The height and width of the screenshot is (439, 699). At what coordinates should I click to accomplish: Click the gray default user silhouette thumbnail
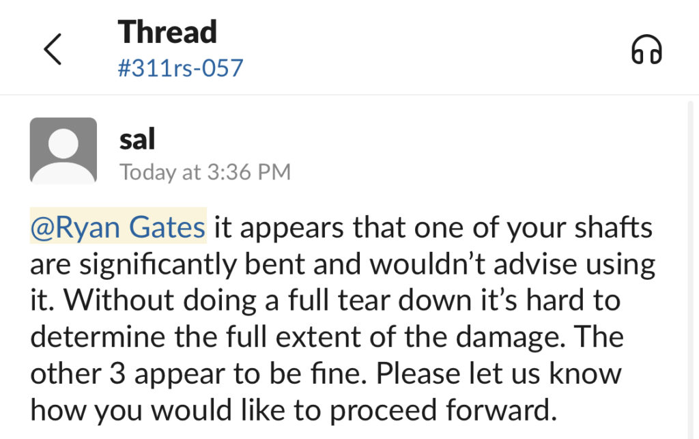coord(63,151)
